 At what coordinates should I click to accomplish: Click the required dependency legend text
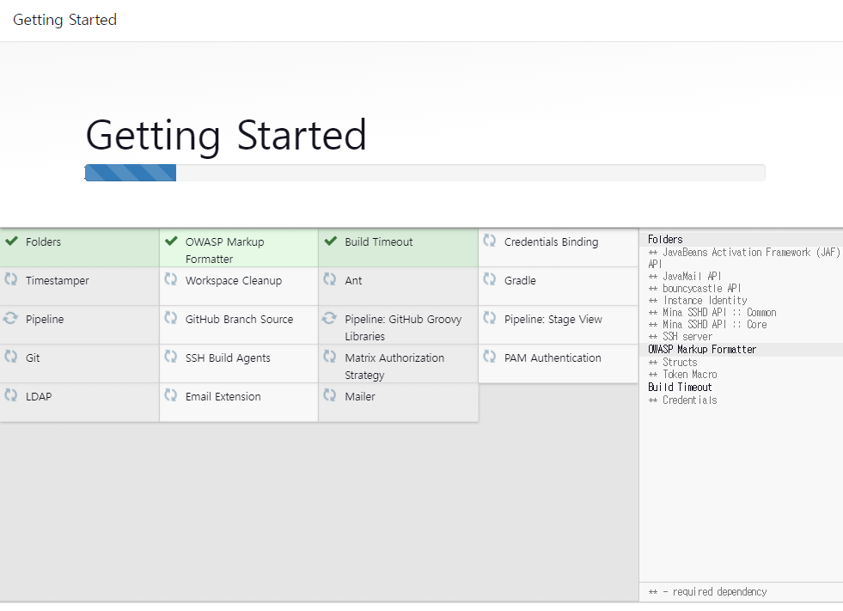[x=707, y=591]
